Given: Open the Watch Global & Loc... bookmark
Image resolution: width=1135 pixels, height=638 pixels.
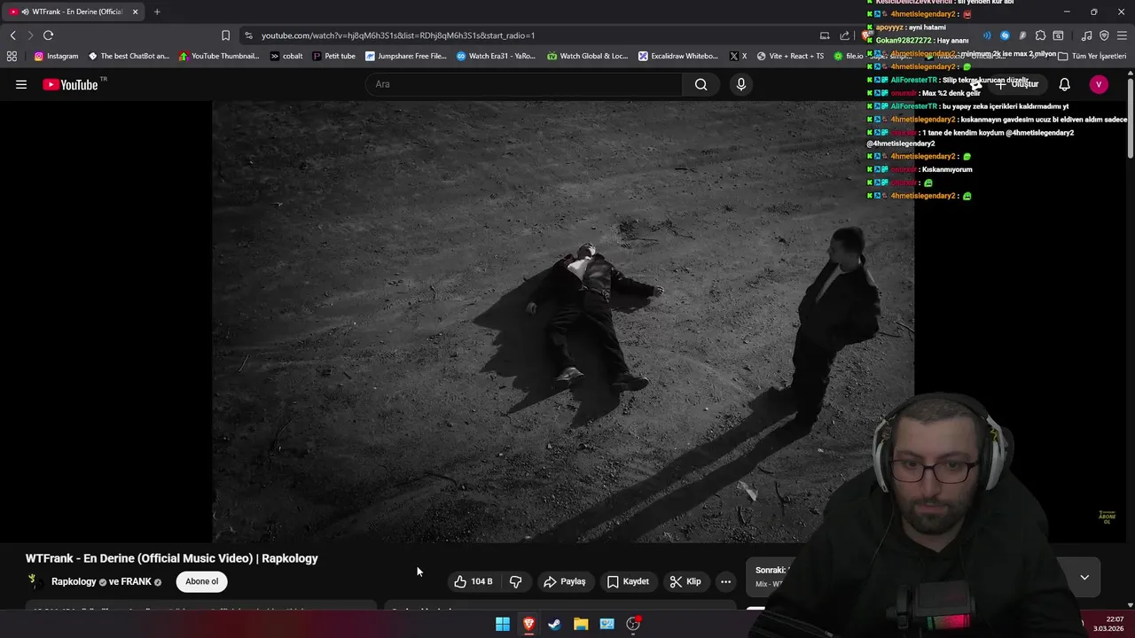Looking at the screenshot, I should [587, 56].
